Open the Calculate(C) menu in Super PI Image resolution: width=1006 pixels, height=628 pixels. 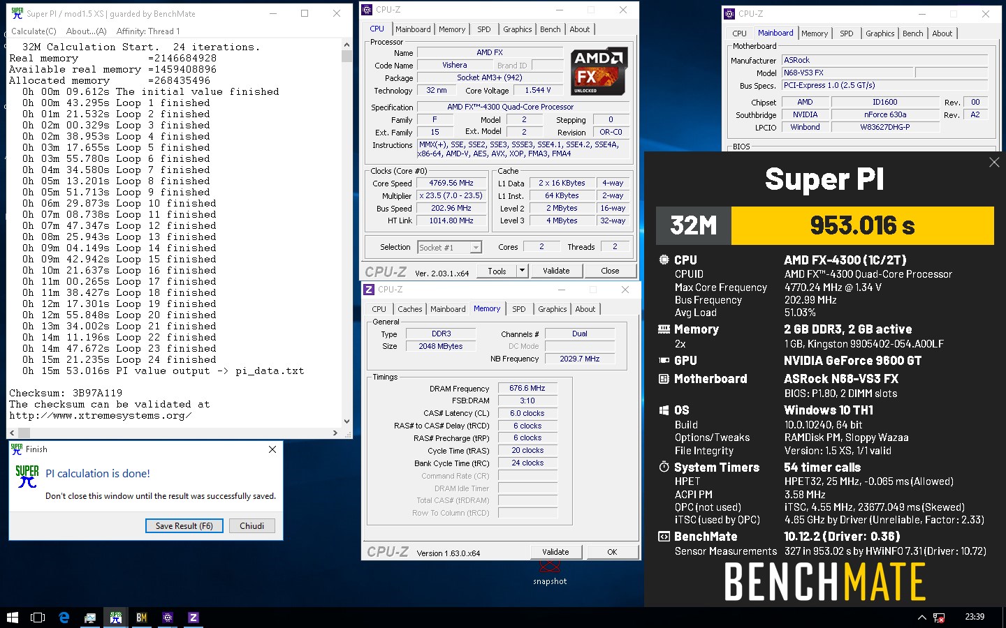pos(34,31)
